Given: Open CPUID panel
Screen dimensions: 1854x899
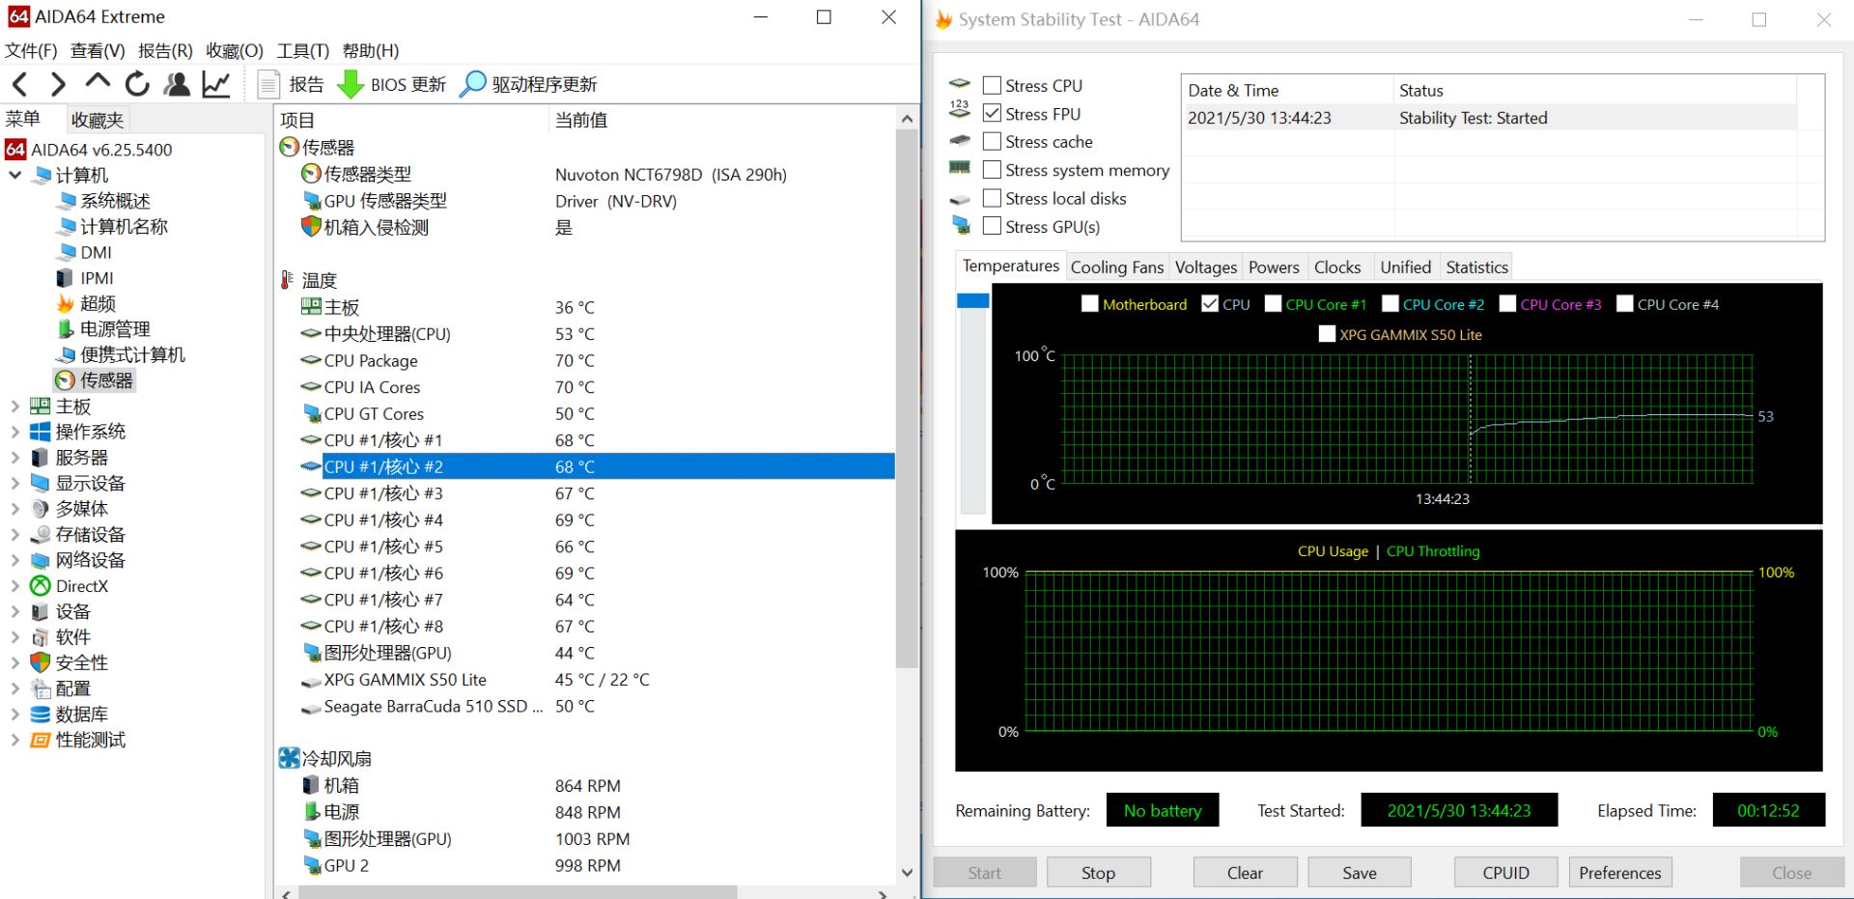Looking at the screenshot, I should (1505, 873).
